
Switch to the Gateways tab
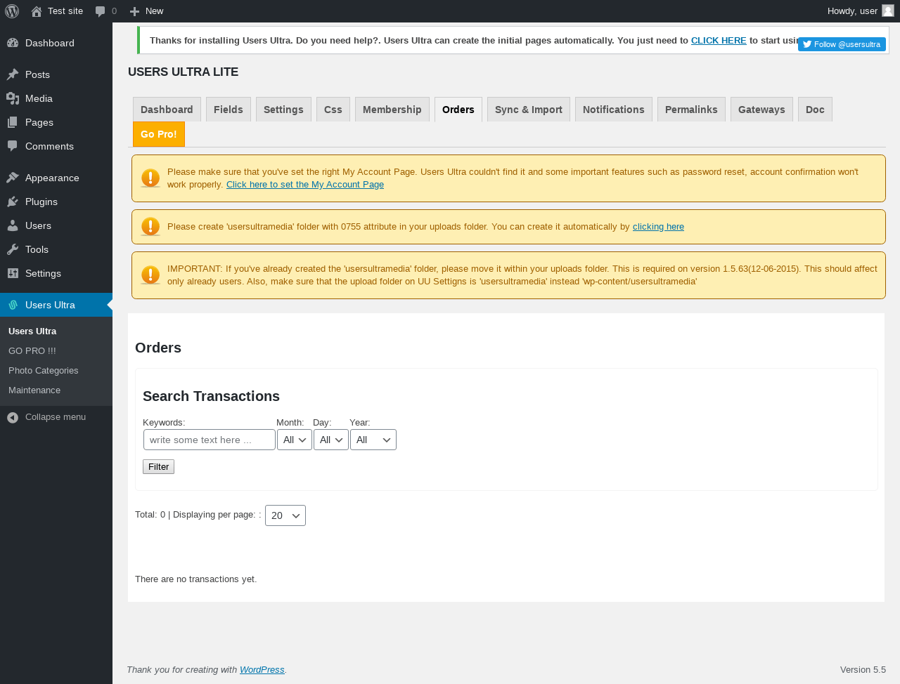tap(761, 110)
